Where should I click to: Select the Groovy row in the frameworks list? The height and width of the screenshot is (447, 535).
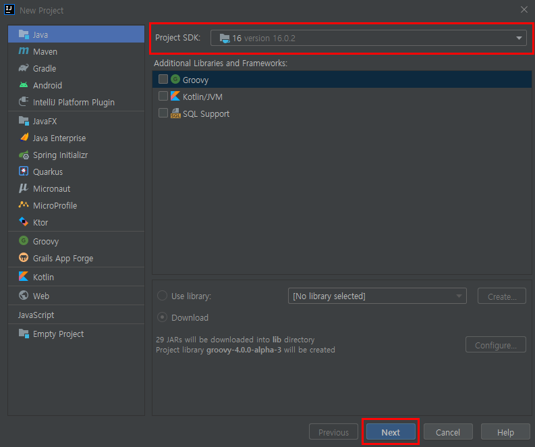[x=342, y=80]
